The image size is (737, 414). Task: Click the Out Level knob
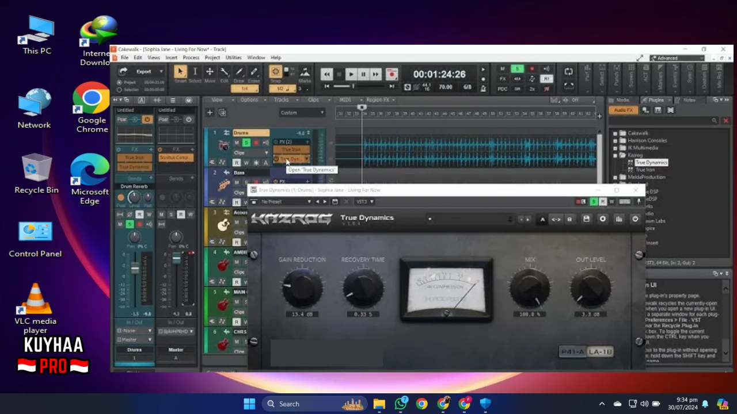point(591,287)
